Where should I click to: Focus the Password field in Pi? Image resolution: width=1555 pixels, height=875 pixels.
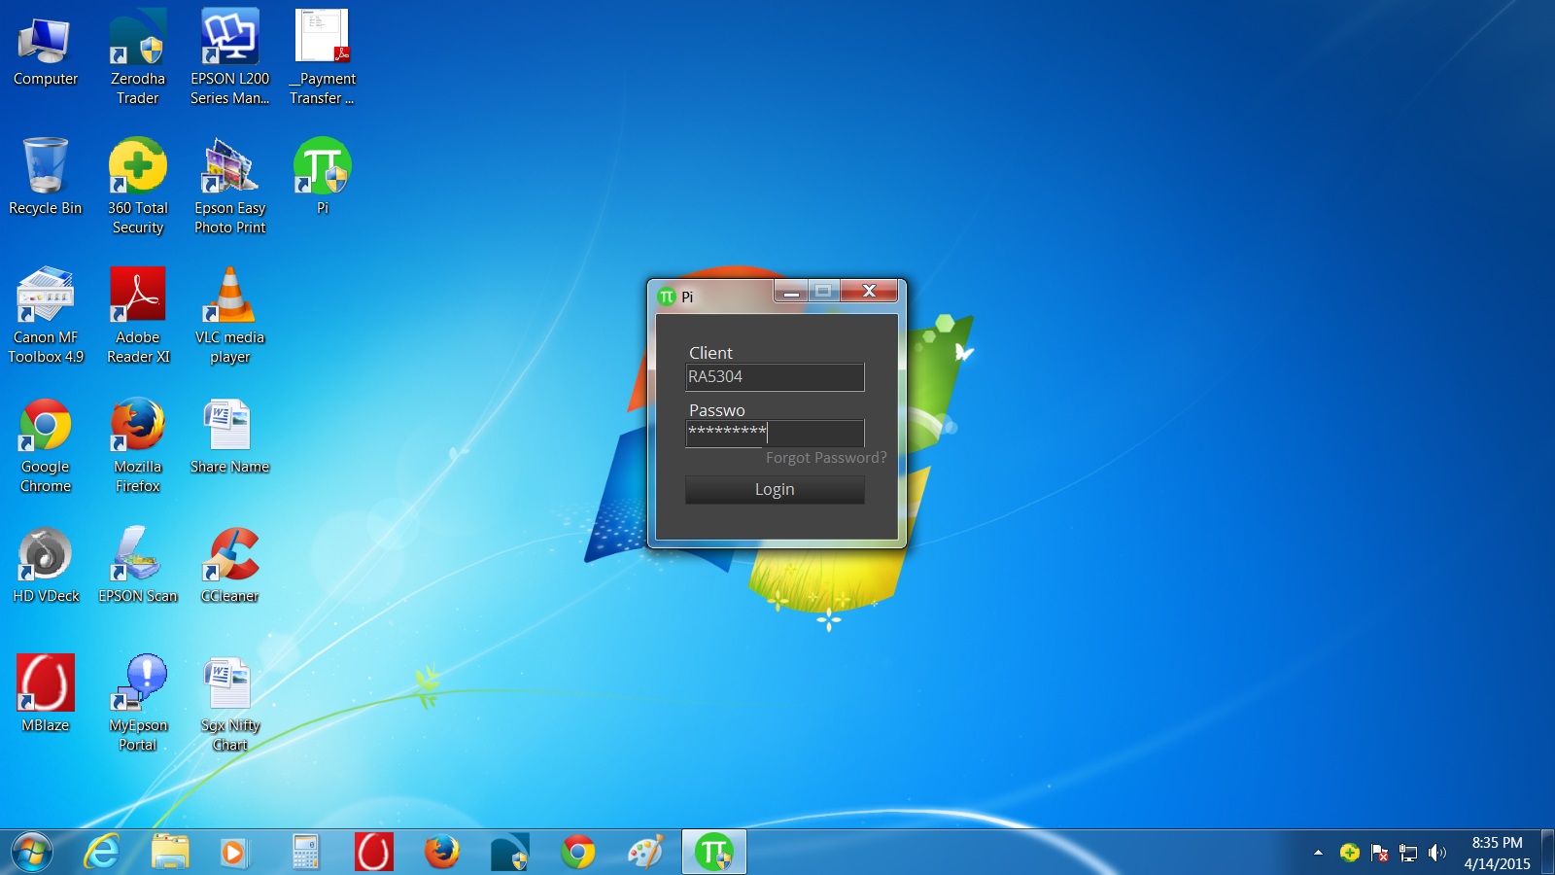click(x=775, y=433)
